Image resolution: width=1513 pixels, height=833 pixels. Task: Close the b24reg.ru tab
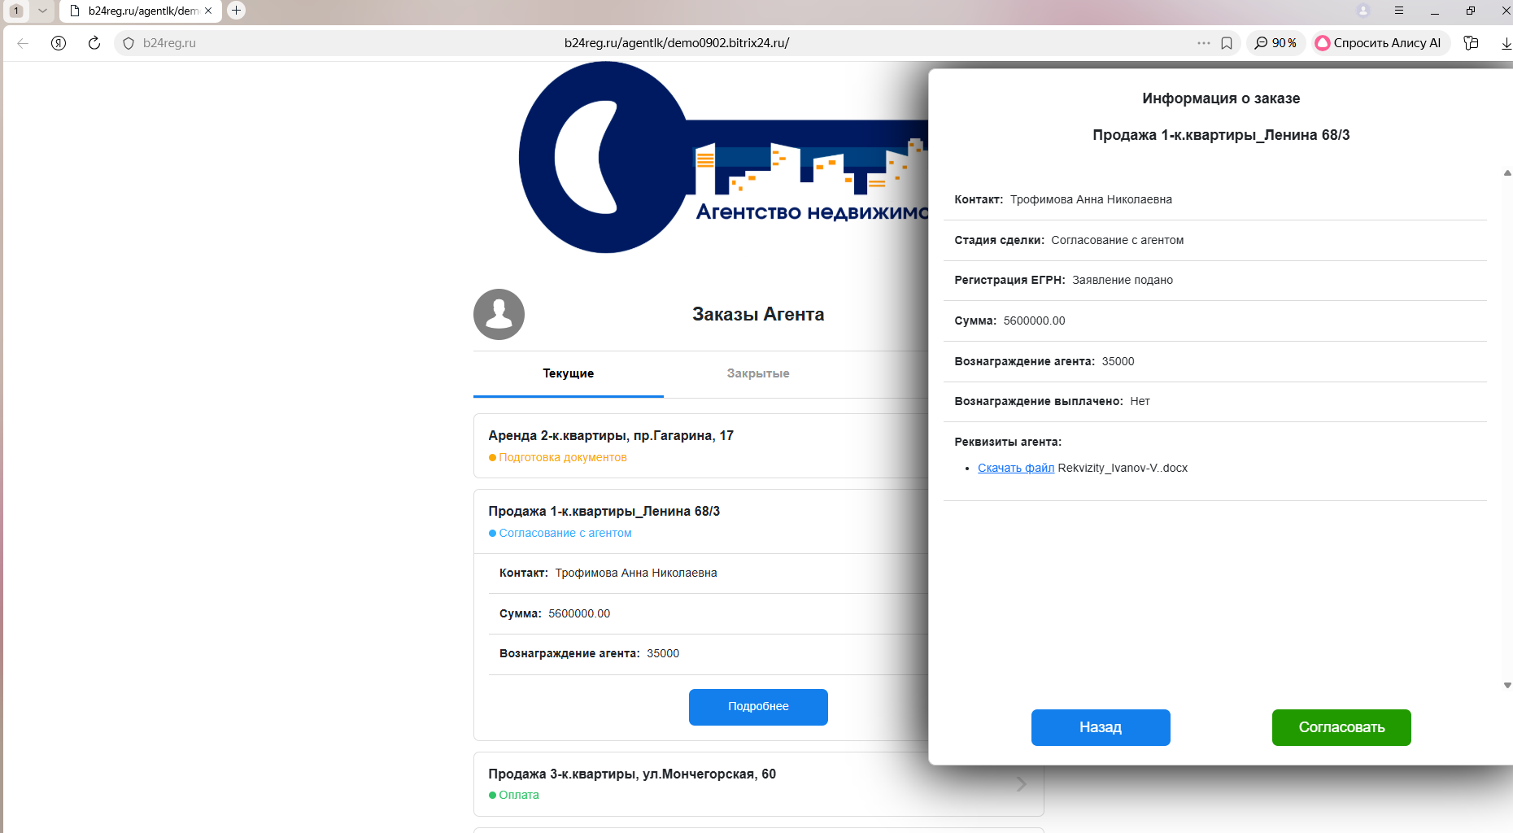208,11
